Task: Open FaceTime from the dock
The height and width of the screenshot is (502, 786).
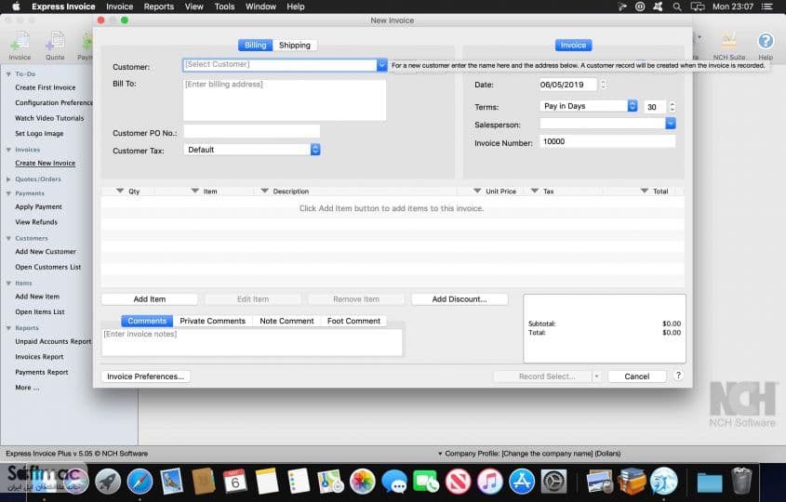Action: click(x=426, y=481)
